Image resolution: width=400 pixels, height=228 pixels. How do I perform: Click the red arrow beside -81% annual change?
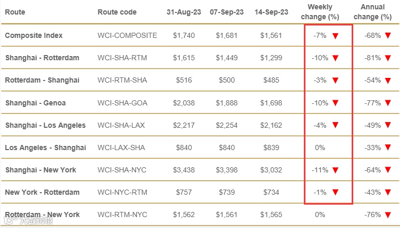388,58
